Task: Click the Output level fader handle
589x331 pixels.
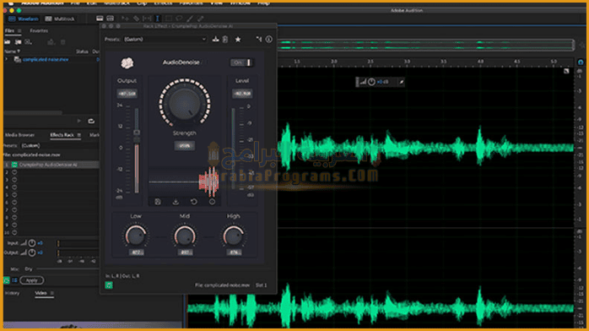Action: [137, 133]
